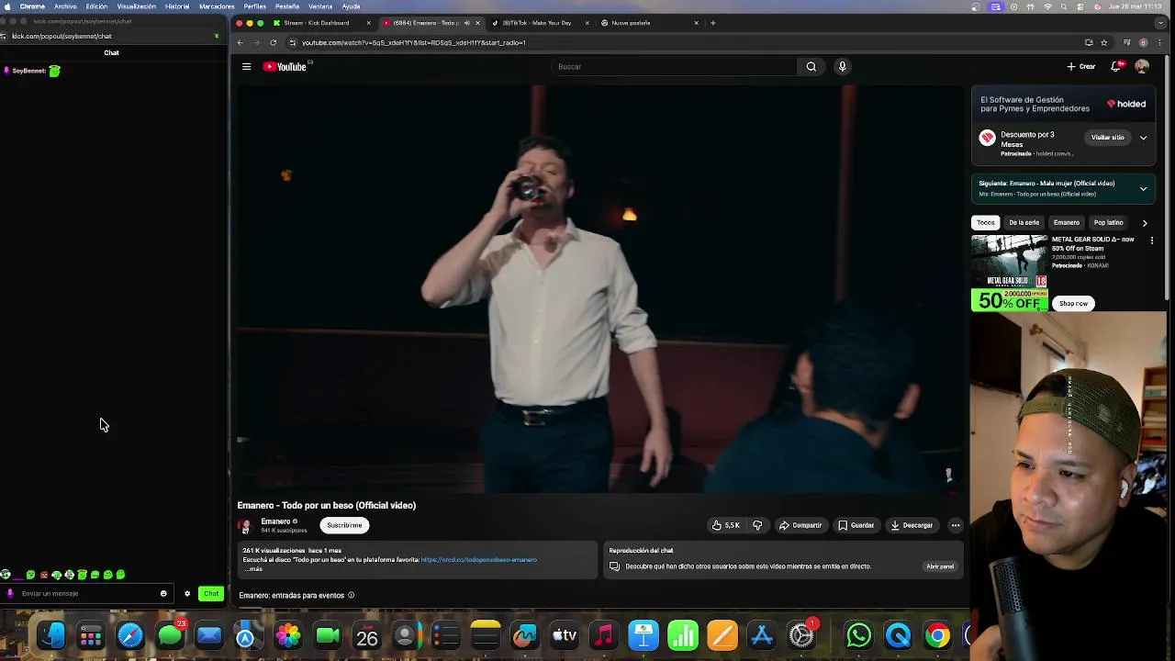This screenshot has height=661, width=1175.
Task: Open Apple TV in the Dock
Action: 564,635
